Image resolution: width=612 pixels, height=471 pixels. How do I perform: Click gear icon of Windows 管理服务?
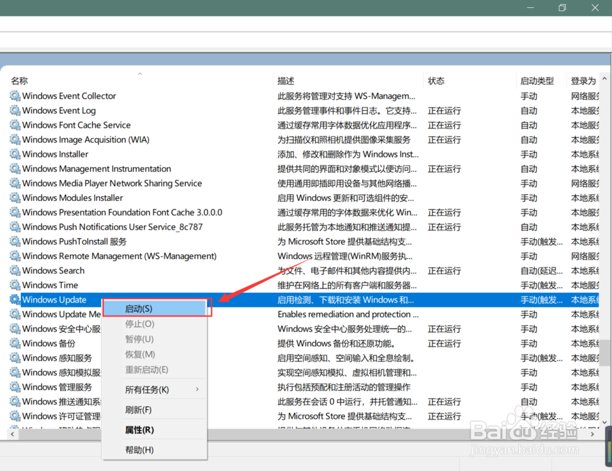(15, 387)
